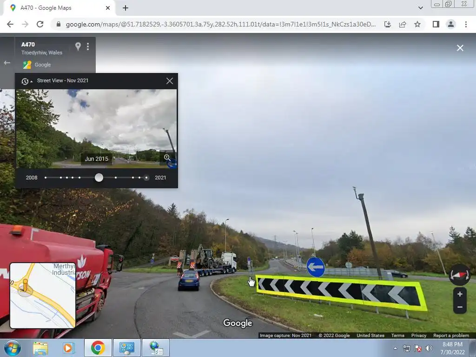The height and width of the screenshot is (357, 476).
Task: Select the 2008 first timeline dot
Action: [46, 178]
